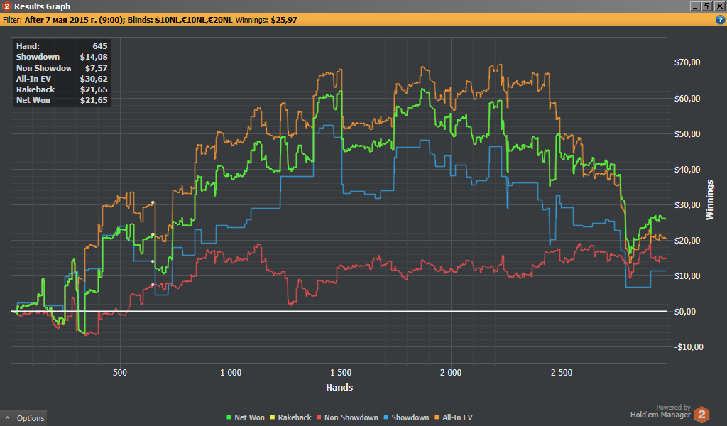Close the Results Graph window

[x=719, y=6]
